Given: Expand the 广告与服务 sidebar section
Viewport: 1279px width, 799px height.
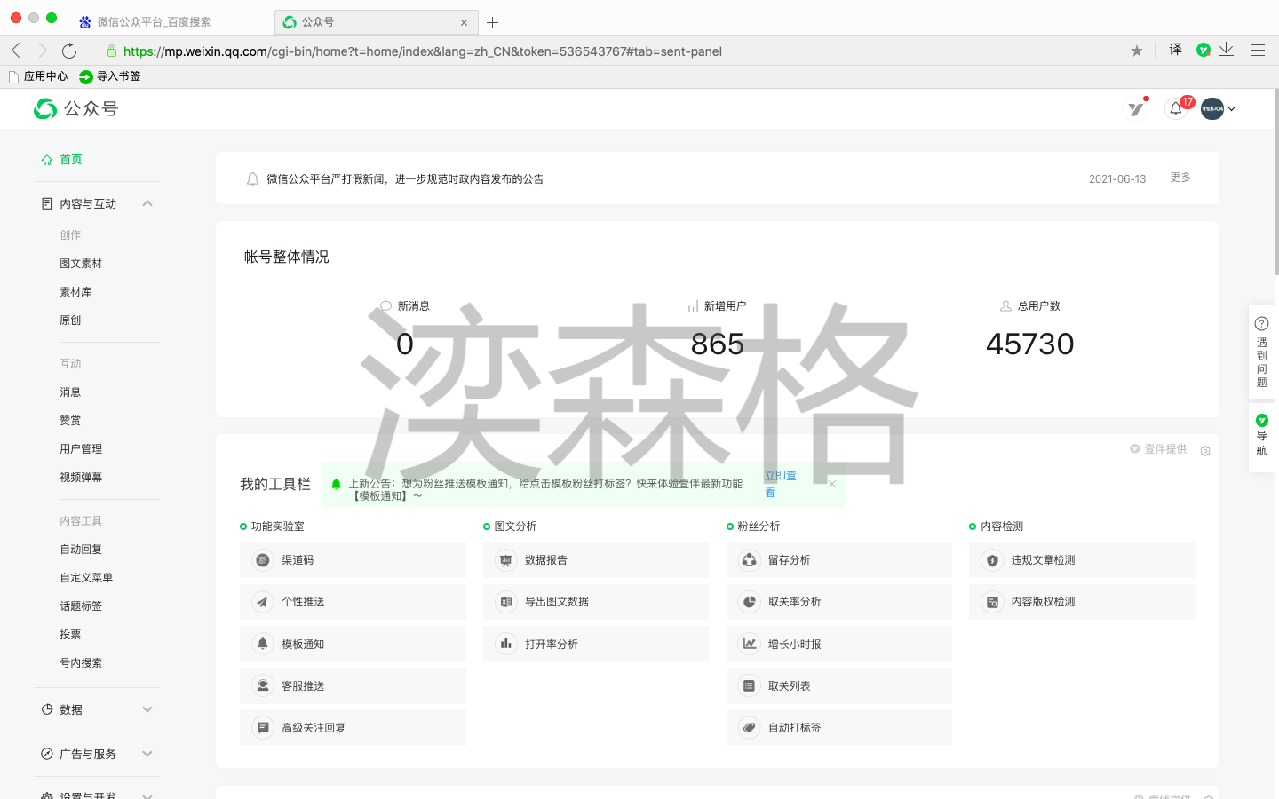Looking at the screenshot, I should [x=147, y=754].
